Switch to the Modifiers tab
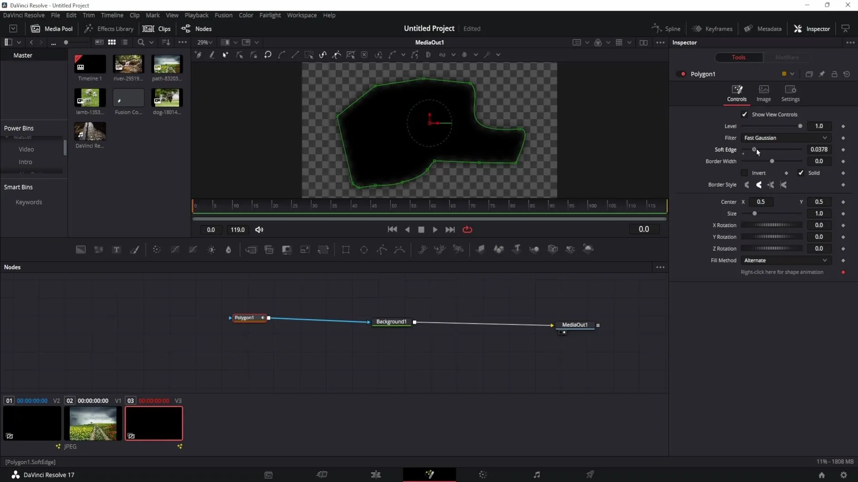Image resolution: width=858 pixels, height=482 pixels. 786,57
